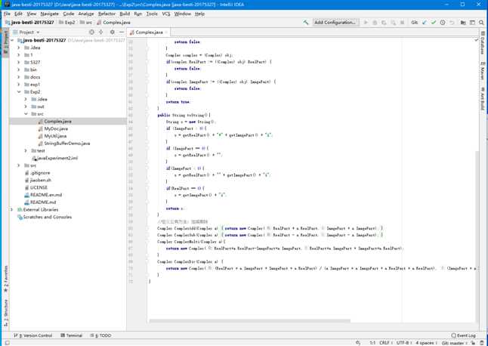The image size is (488, 346).
Task: Expand the 5327 folder
Action: pos(19,62)
